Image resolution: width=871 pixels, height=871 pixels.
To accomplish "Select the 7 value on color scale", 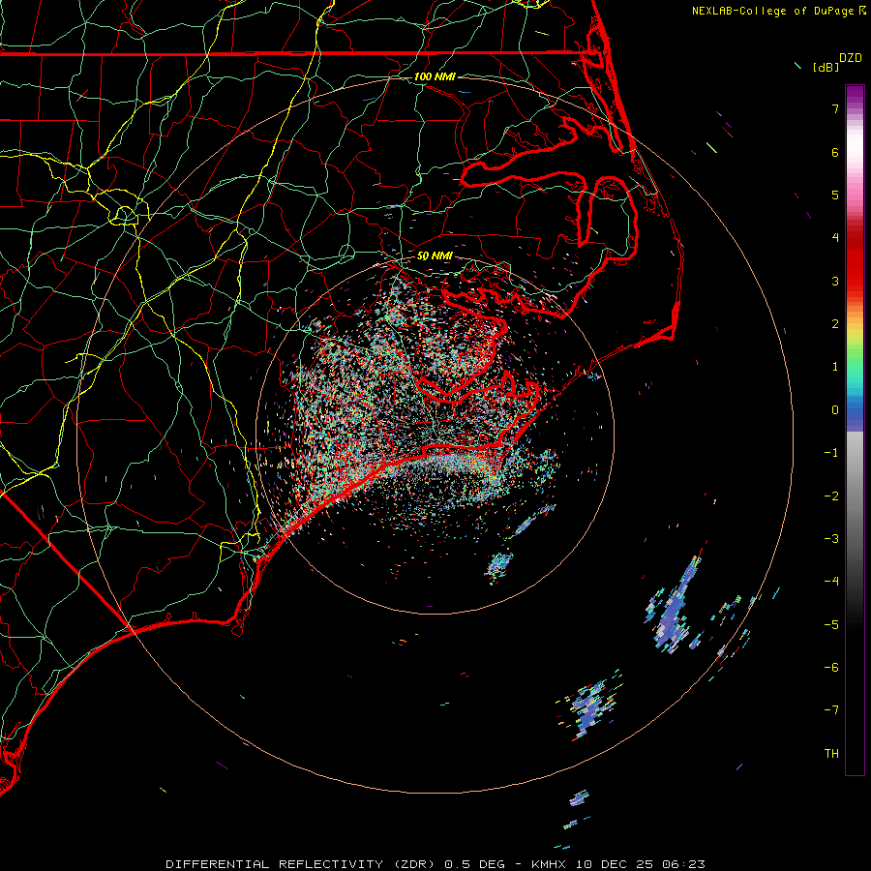I will [835, 108].
